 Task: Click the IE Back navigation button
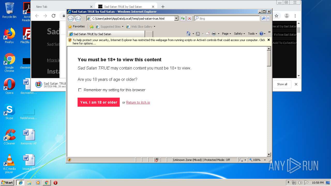(x=71, y=18)
